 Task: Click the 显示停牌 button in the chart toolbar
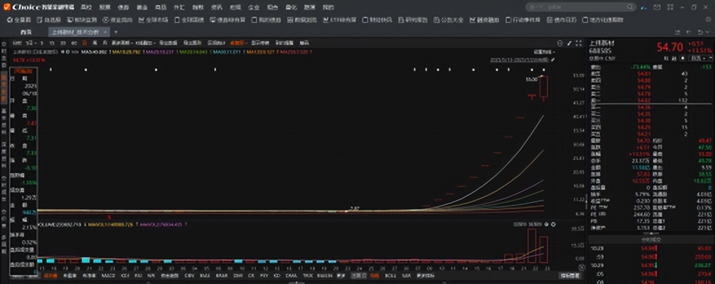(x=261, y=43)
